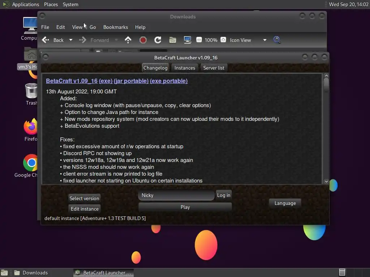The height and width of the screenshot is (277, 370).
Task: Click the Log in button
Action: [223, 195]
